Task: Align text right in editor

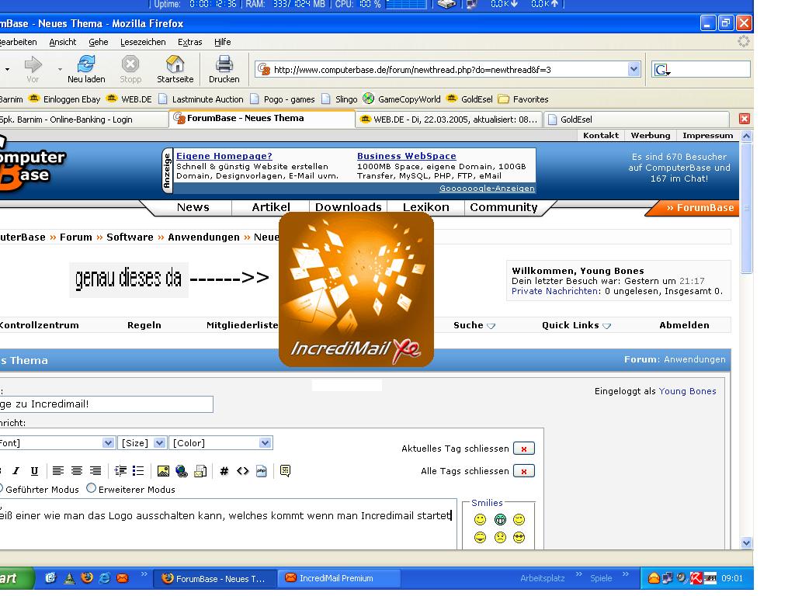Action: [x=95, y=471]
